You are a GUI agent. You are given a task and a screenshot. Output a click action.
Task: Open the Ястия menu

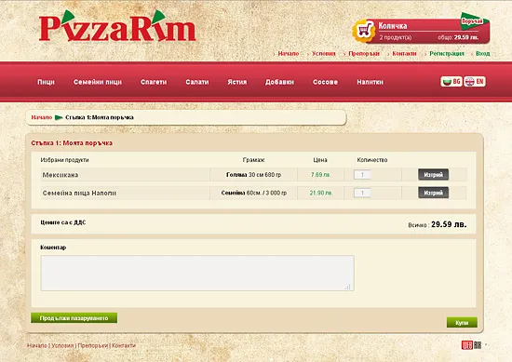(x=237, y=82)
